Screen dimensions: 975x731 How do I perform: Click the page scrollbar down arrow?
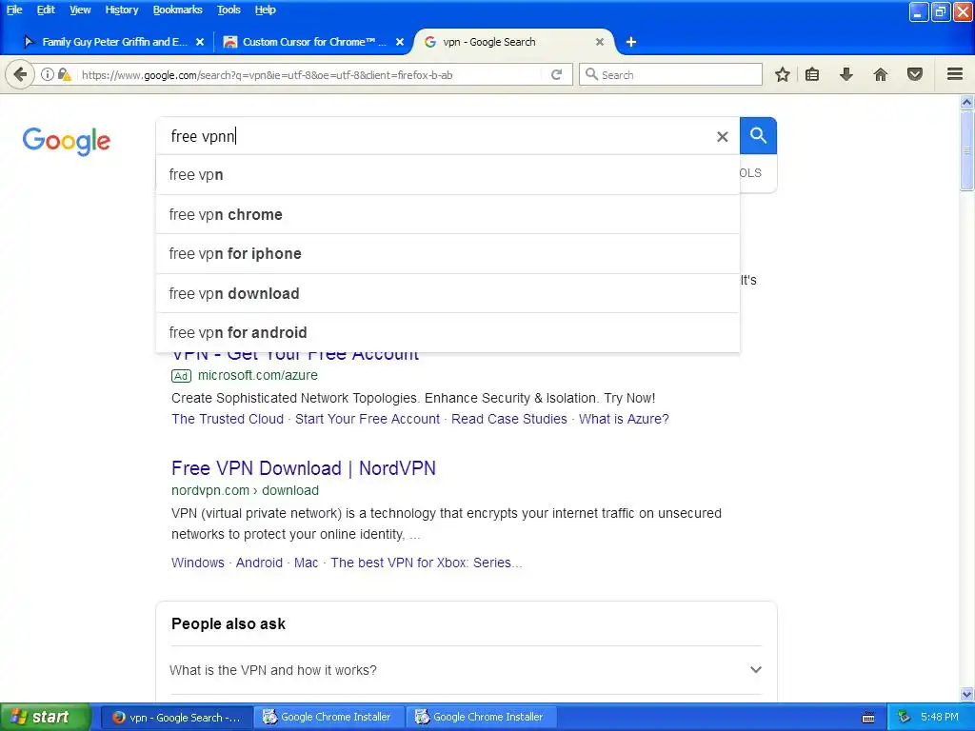(967, 694)
